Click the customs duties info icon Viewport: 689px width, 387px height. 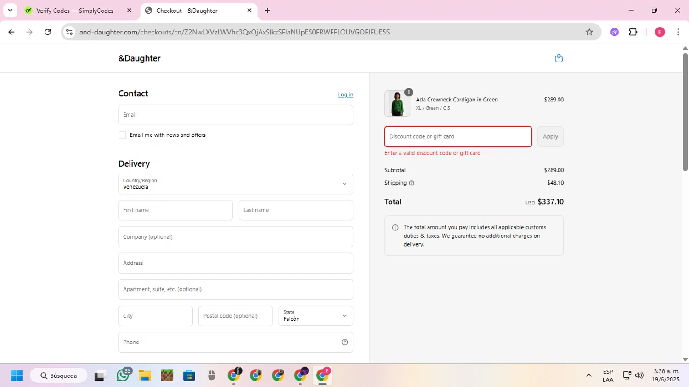[395, 228]
